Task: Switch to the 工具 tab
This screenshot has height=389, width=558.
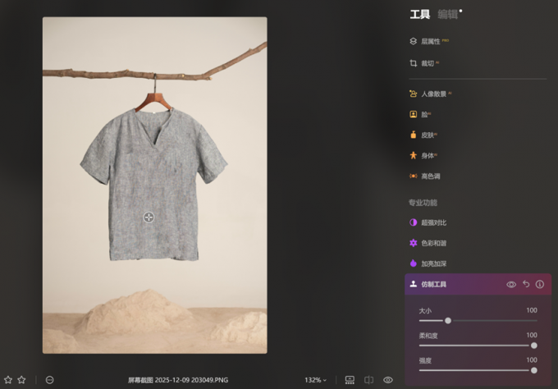Action: click(420, 14)
